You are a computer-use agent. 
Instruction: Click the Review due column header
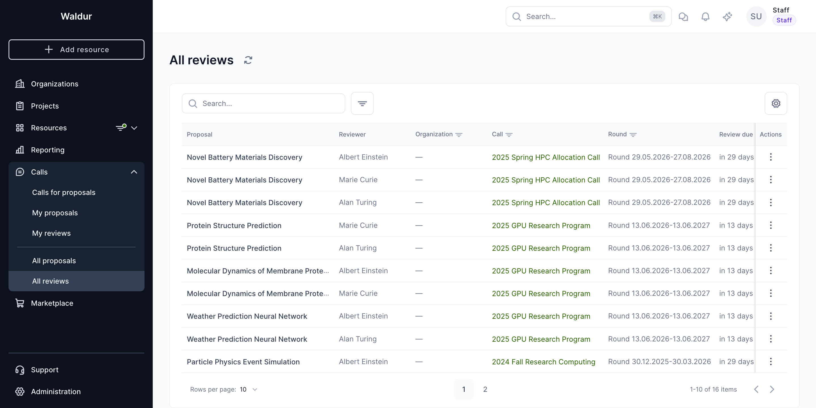[736, 134]
